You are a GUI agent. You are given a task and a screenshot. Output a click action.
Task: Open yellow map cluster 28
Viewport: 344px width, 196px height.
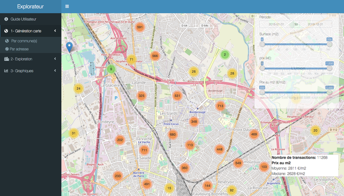[x=232, y=73]
